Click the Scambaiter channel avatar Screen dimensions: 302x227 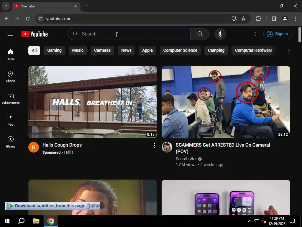click(x=167, y=147)
